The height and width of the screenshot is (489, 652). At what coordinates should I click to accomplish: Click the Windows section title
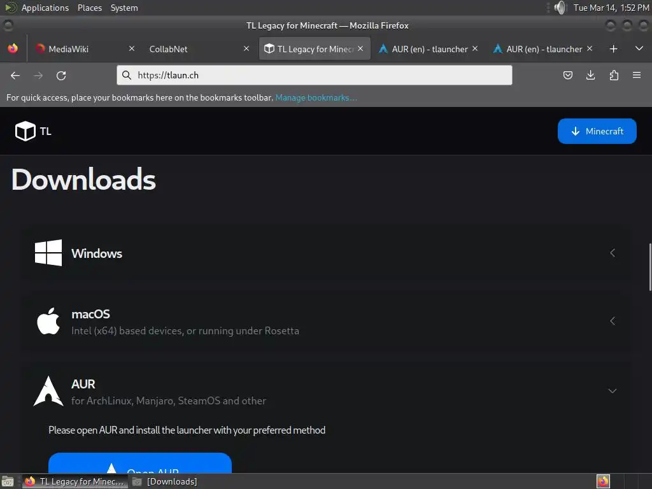(x=97, y=253)
